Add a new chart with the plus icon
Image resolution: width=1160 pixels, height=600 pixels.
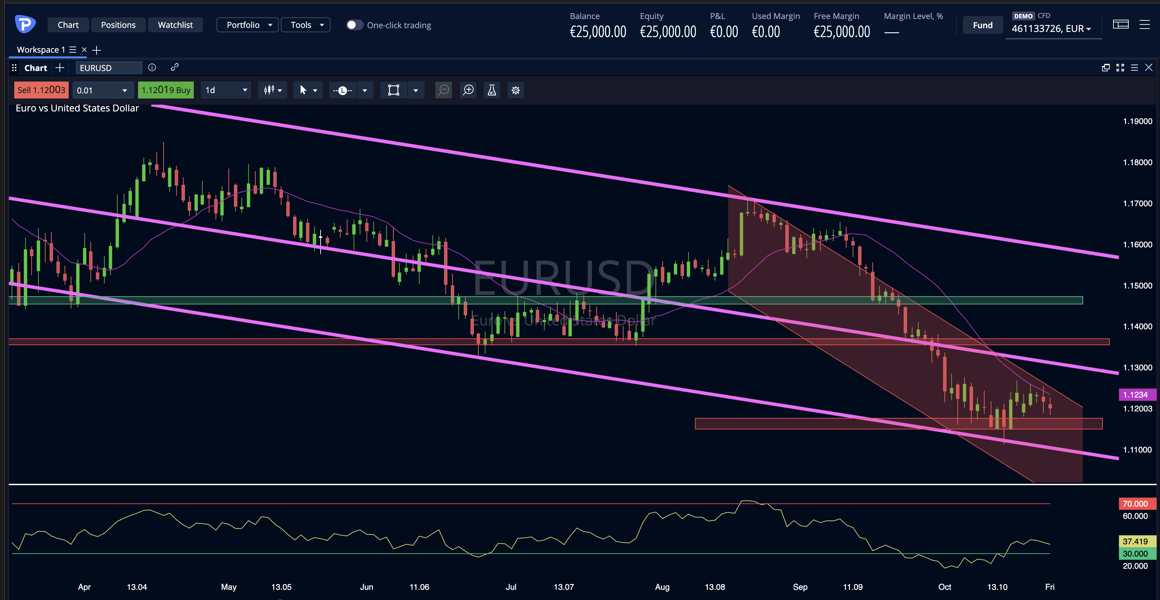coord(60,68)
